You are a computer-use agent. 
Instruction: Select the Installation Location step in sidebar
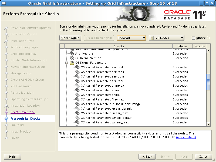[x=25, y=106]
